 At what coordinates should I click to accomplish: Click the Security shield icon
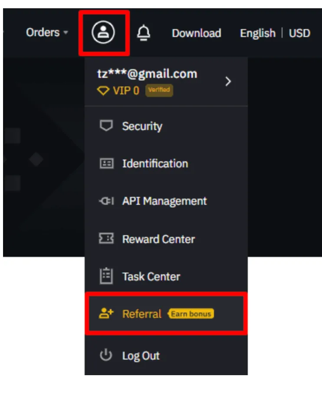(x=106, y=126)
